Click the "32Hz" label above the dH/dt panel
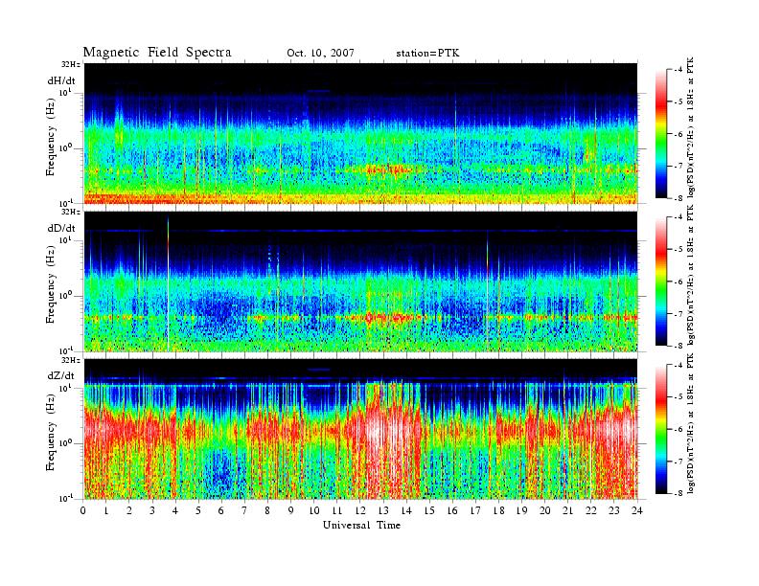This screenshot has width=759, height=586. 70,64
